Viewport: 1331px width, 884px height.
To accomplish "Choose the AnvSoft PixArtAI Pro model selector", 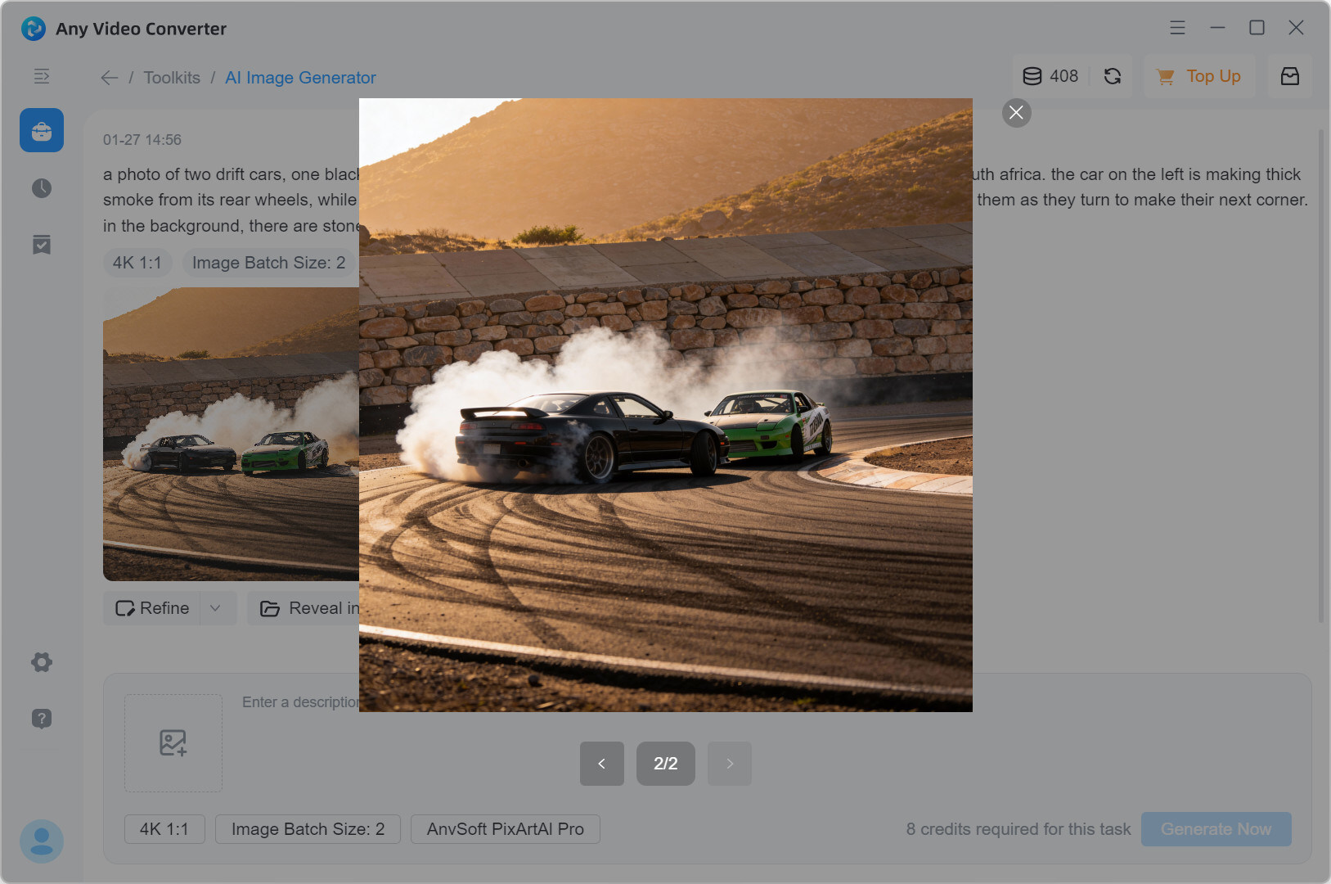I will coord(505,829).
